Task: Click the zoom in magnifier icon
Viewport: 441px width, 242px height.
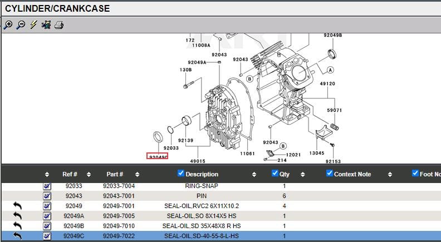Action: (8, 25)
